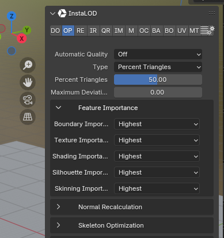Open InstaLOD settings list gear icon
Viewport: 224px width, 238px height.
click(x=207, y=31)
